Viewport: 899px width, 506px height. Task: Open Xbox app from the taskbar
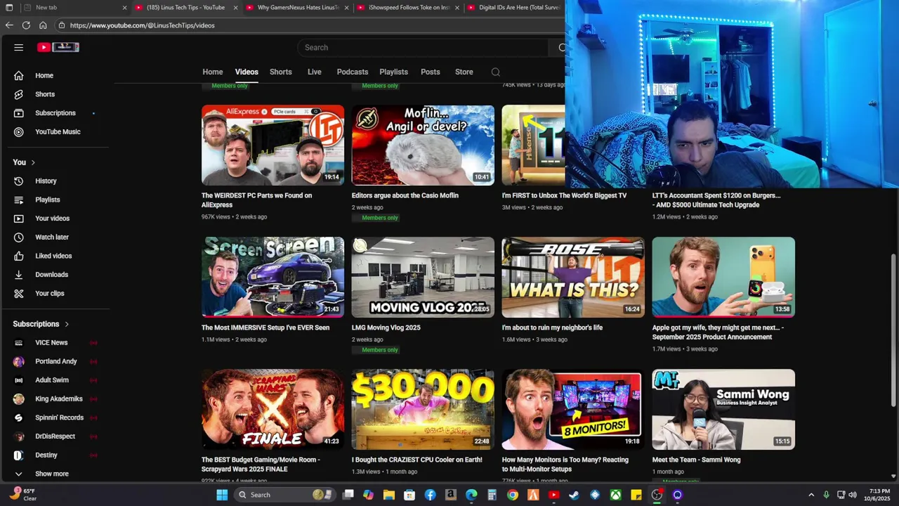point(615,495)
